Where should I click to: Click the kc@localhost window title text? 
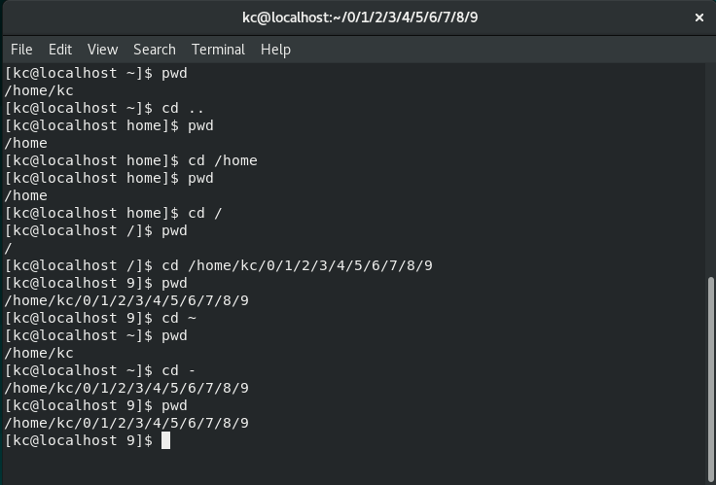coord(359,17)
